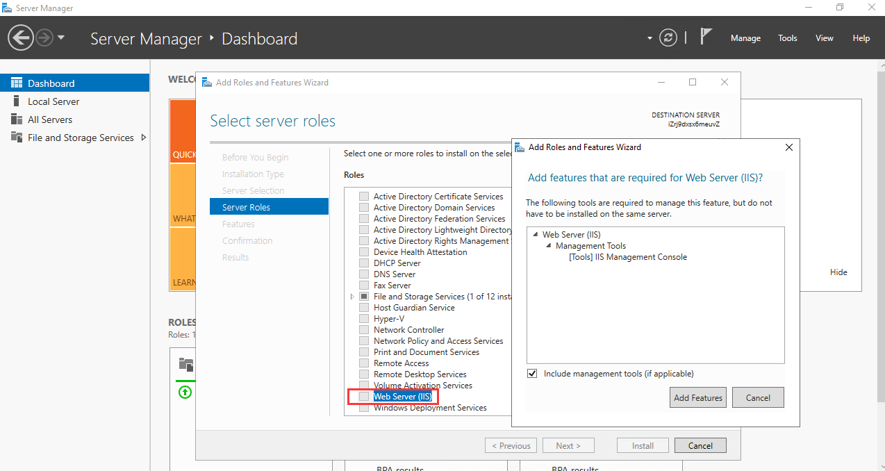This screenshot has height=471, width=885.
Task: Toggle the File and Storage Services role checkbox
Action: (364, 296)
